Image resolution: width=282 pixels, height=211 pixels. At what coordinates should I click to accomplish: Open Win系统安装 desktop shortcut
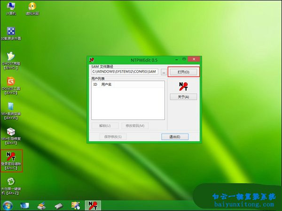point(11,111)
